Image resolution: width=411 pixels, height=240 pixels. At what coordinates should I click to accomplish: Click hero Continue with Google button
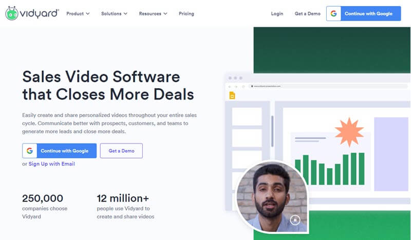[59, 151]
